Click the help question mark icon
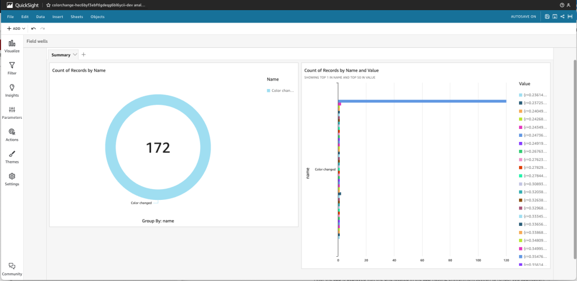Screen dimensions: 577x281 (x=562, y=5)
